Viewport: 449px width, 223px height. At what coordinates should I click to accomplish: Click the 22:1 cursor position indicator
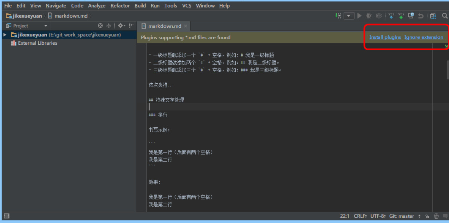345,216
